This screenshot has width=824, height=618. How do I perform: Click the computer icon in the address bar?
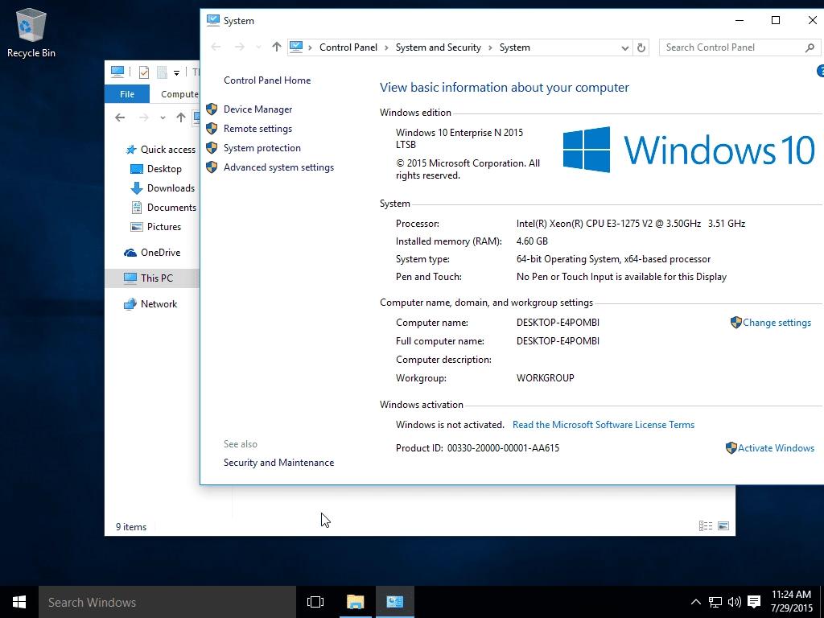pos(296,47)
